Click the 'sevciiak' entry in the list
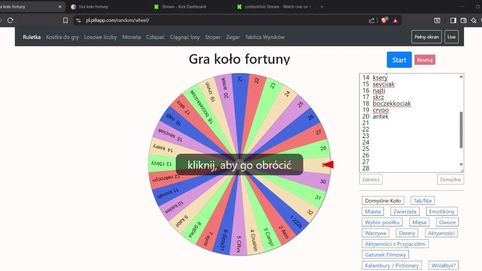Screen dimensions: 482x271 [384, 84]
